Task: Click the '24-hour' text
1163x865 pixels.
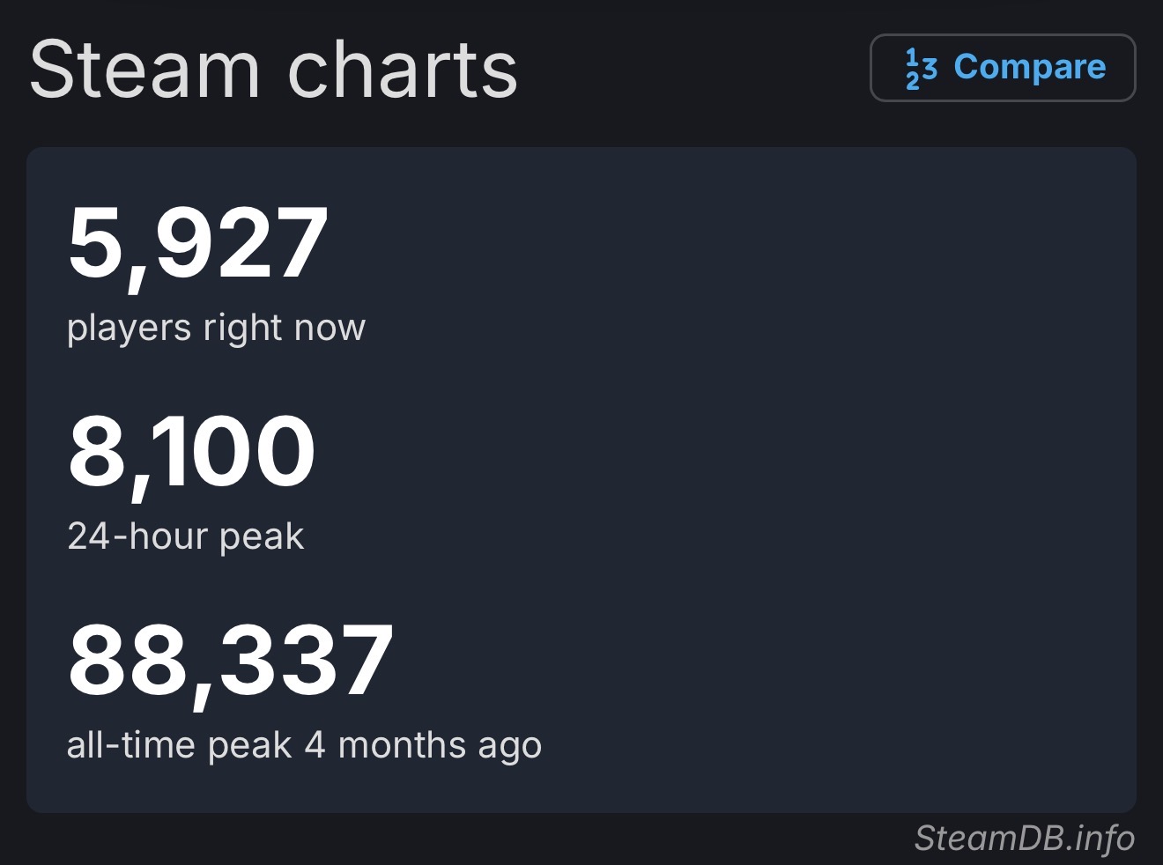Action: coord(137,536)
